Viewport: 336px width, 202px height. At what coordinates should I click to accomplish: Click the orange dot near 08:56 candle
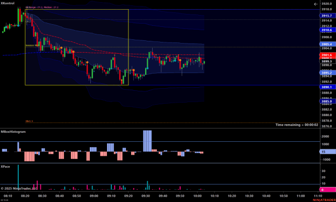[87, 62]
